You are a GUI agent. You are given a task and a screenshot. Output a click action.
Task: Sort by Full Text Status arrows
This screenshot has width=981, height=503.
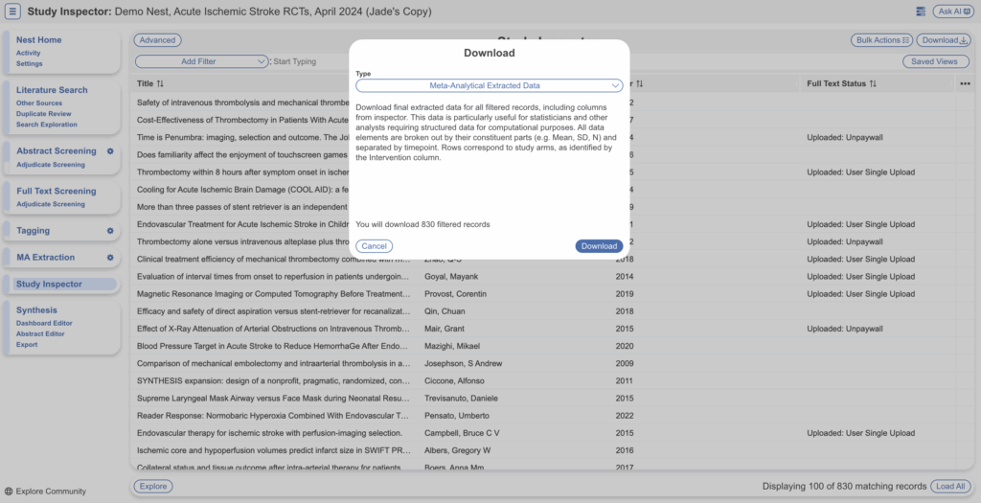pyautogui.click(x=874, y=83)
